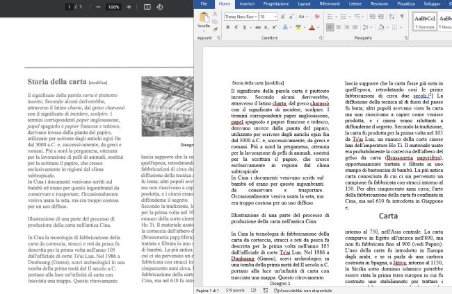The width and height of the screenshot is (452, 294).
Task: Switch to the Visualizza tab
Action: tap(406, 3)
